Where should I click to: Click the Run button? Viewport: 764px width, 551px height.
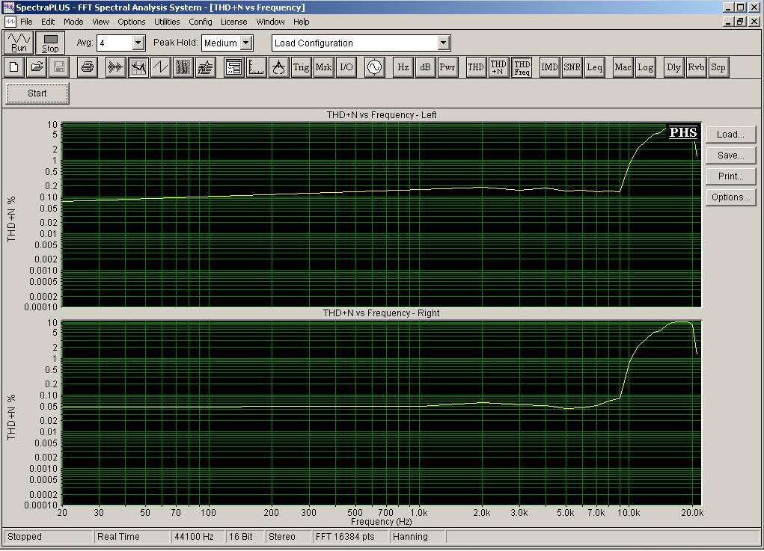coord(19,42)
